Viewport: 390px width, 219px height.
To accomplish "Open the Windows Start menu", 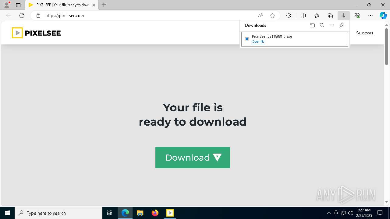I will (7, 213).
